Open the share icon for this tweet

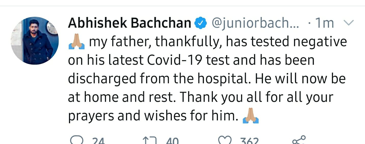tap(299, 140)
